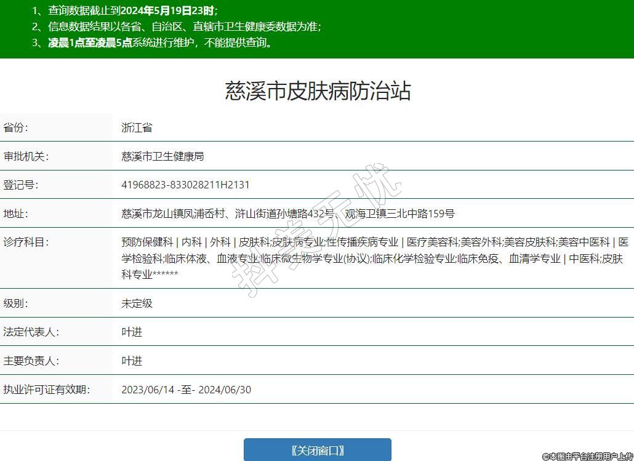Click the 慈溪市卫生健康局 value text
This screenshot has height=461, width=634.
pos(163,156)
